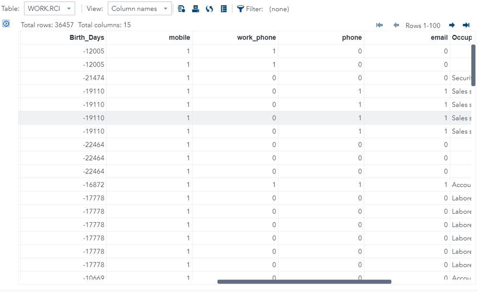Viewport: 478px width, 292px height.
Task: Open the Table WORK.RCI dropdown
Action: click(x=49, y=9)
